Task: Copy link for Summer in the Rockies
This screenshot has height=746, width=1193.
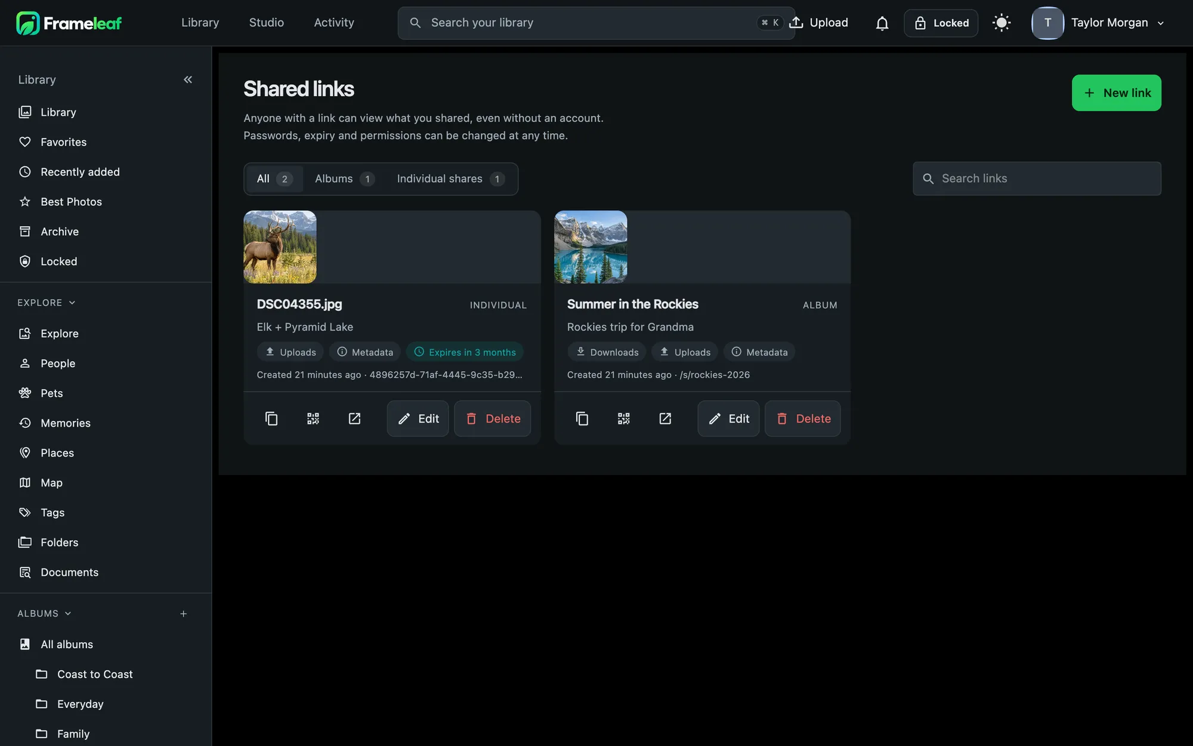Action: [582, 418]
